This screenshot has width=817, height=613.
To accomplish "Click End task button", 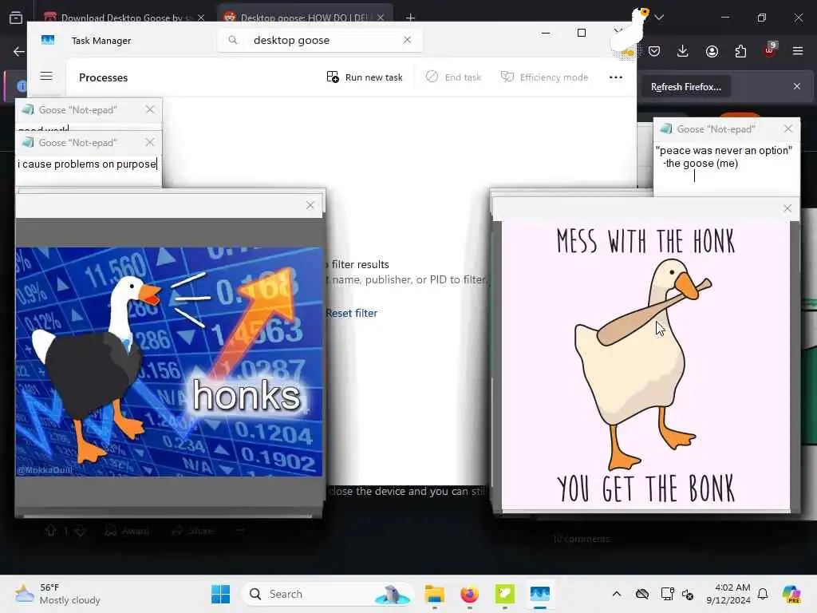I will [454, 77].
